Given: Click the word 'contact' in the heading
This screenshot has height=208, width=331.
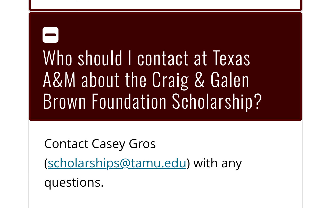Looking at the screenshot, I should 163,58.
